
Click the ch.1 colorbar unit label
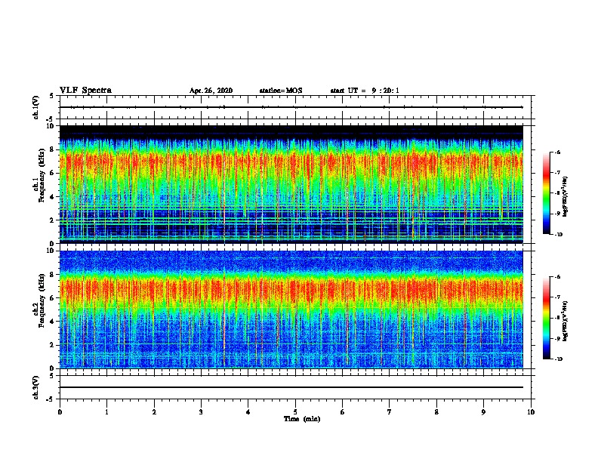566,196
